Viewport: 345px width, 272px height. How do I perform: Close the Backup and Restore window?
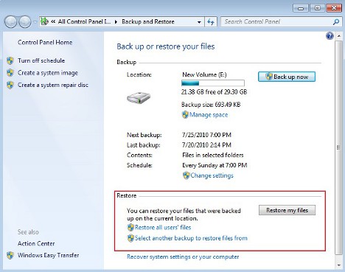pyautogui.click(x=334, y=8)
